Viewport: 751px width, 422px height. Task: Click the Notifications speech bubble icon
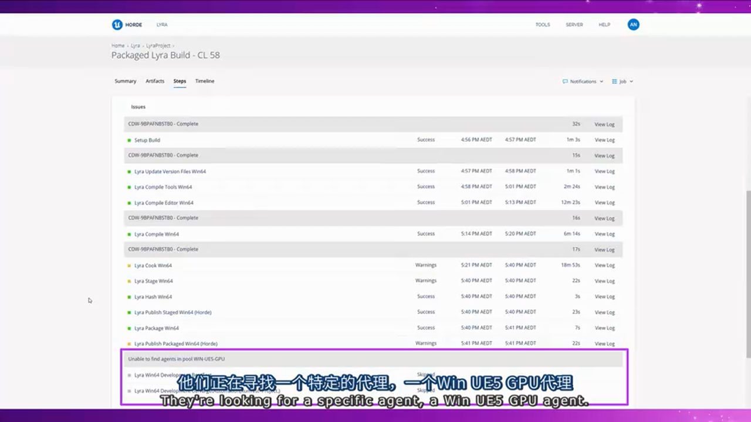coord(565,81)
